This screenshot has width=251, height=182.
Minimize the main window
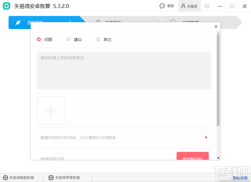(220, 6)
